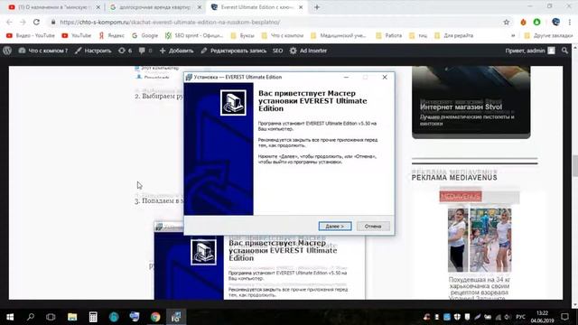Click the browser address bar

coord(276,22)
